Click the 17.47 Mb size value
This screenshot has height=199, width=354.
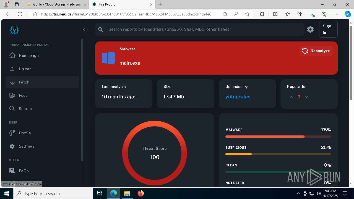tap(174, 97)
